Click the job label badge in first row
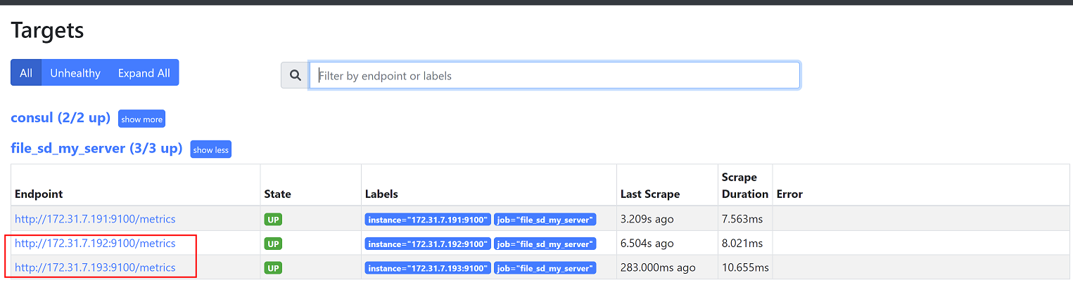Viewport: 1073px width, 285px height. pyautogui.click(x=545, y=220)
